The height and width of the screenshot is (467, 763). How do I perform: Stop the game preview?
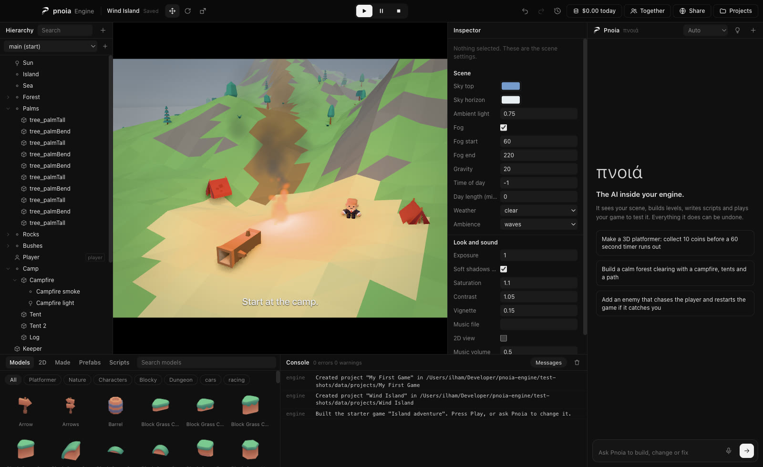[x=399, y=11]
